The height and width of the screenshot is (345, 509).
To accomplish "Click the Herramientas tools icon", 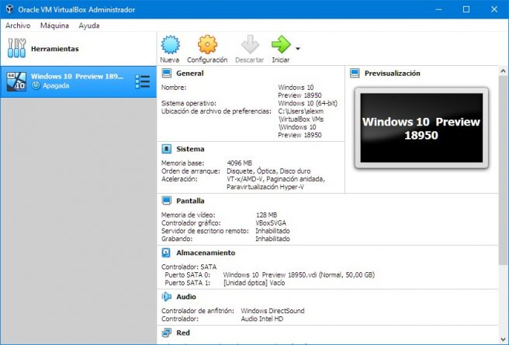I will point(16,49).
